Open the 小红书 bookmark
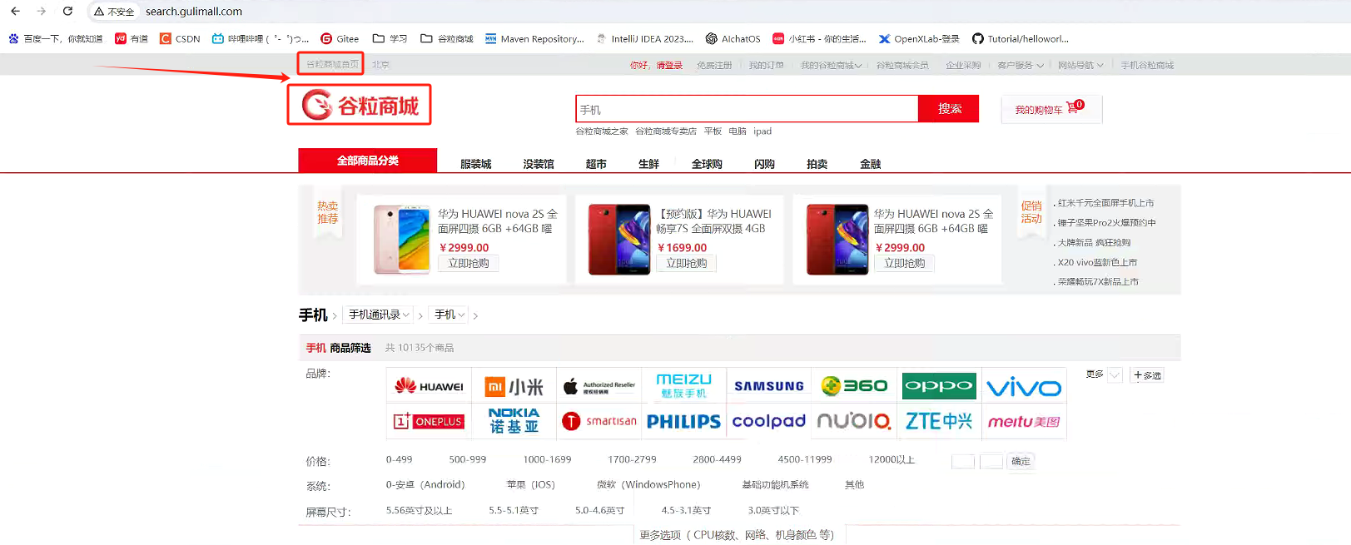 pos(819,38)
